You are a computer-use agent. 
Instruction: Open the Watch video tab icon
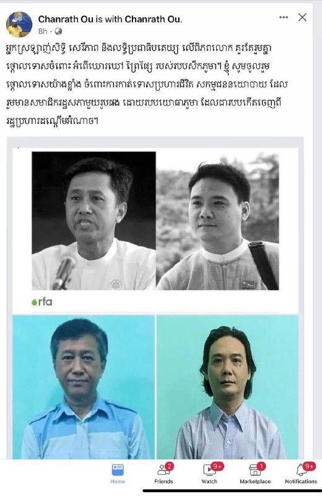click(x=209, y=470)
